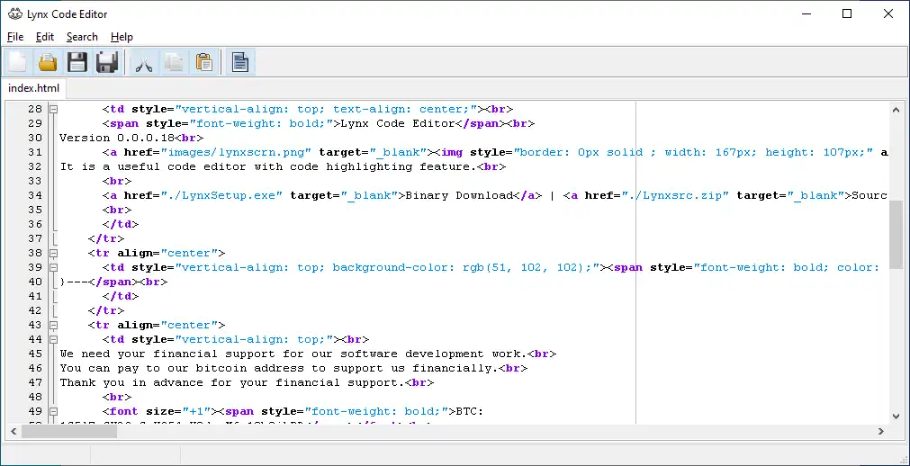Click the Save All double-floppy icon

click(x=107, y=62)
